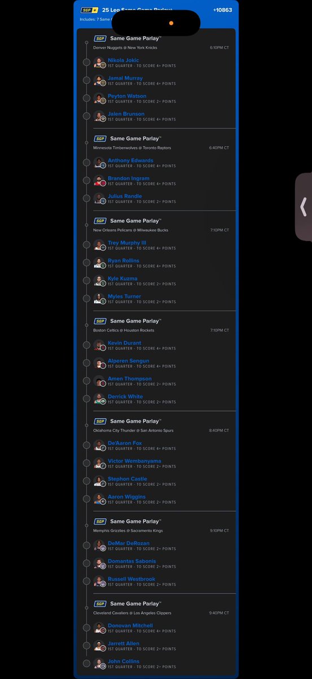Open Kyle Kuzma player link
The width and height of the screenshot is (312, 679).
click(122, 279)
